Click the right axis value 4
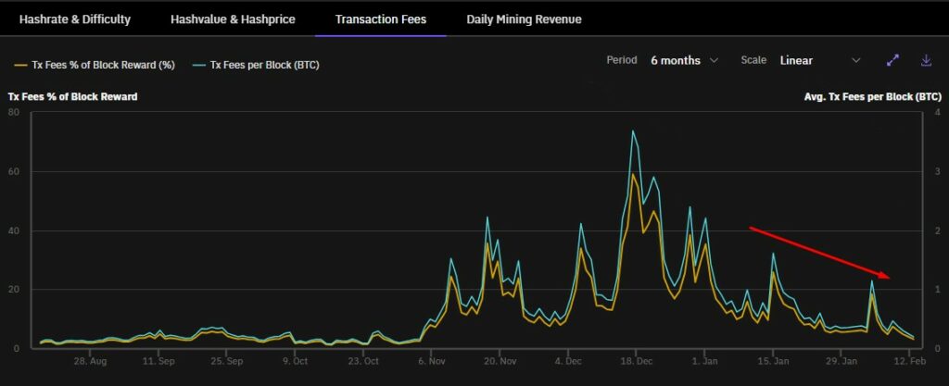Image resolution: width=949 pixels, height=386 pixels. pyautogui.click(x=938, y=112)
